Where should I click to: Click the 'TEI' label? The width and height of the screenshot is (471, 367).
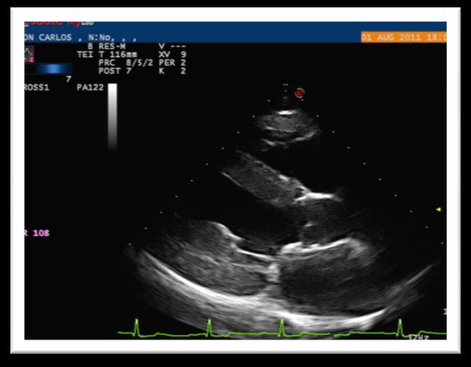[x=85, y=55]
